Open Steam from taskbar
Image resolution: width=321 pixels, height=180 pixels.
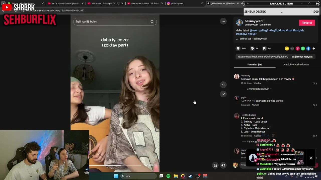(190, 176)
